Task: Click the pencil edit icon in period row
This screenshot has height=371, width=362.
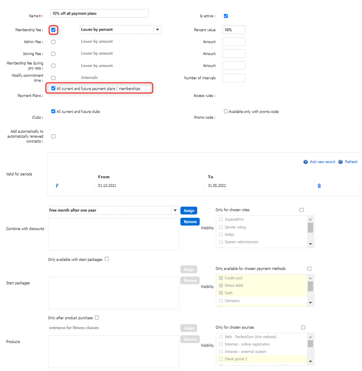Action: 57,186
